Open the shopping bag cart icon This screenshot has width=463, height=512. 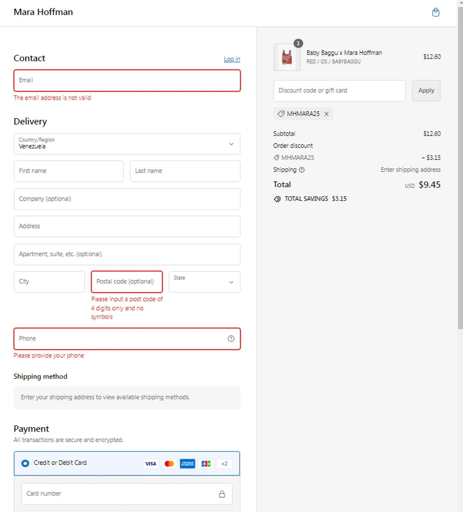pos(435,12)
